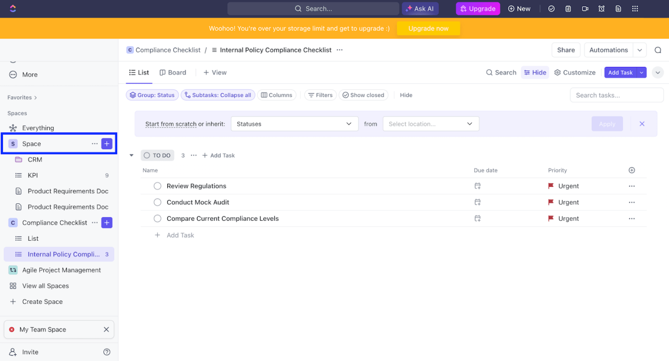Add a column with the plus circle icon
Screen dimensions: 669x361
tap(632, 170)
